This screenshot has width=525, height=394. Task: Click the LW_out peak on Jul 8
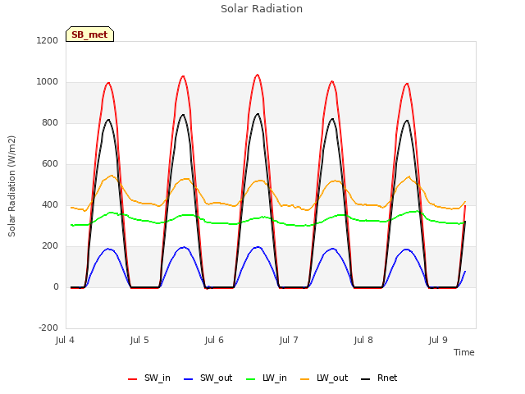(409, 176)
